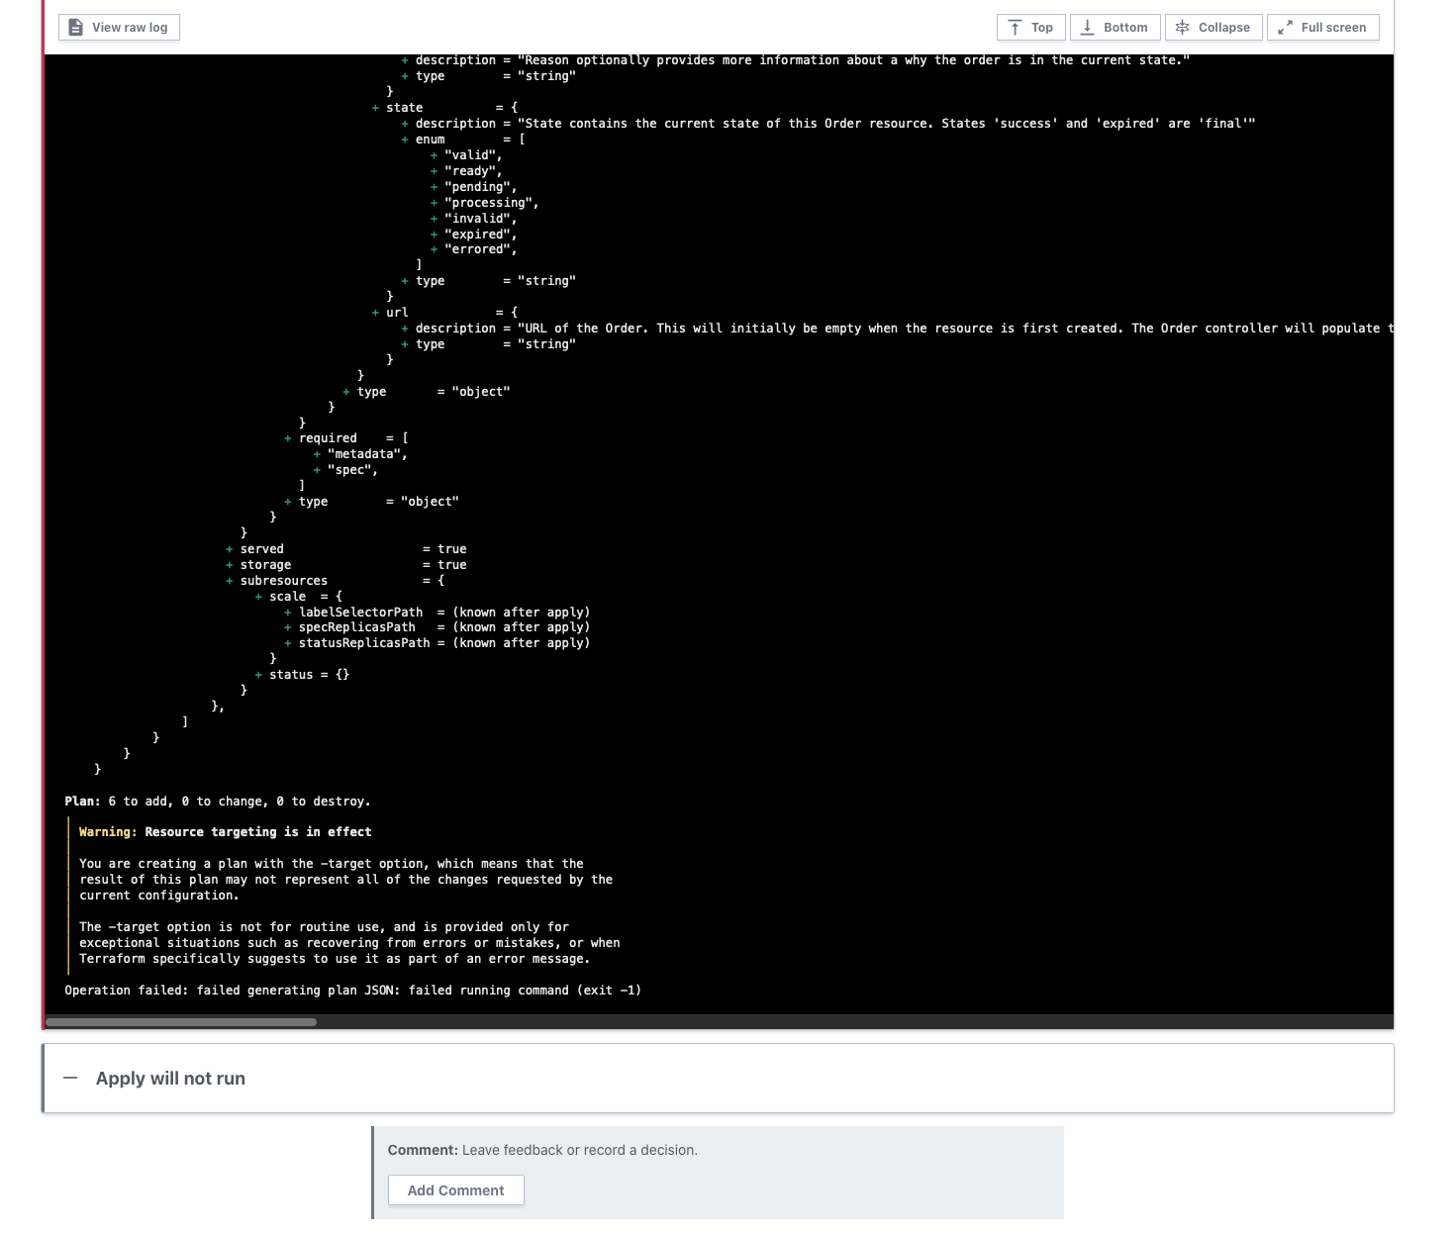Jump to the top of the log output
The width and height of the screenshot is (1456, 1233).
1030,27
